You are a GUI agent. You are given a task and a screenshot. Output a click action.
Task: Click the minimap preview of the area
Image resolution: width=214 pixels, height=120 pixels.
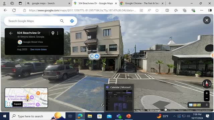pos(26,98)
